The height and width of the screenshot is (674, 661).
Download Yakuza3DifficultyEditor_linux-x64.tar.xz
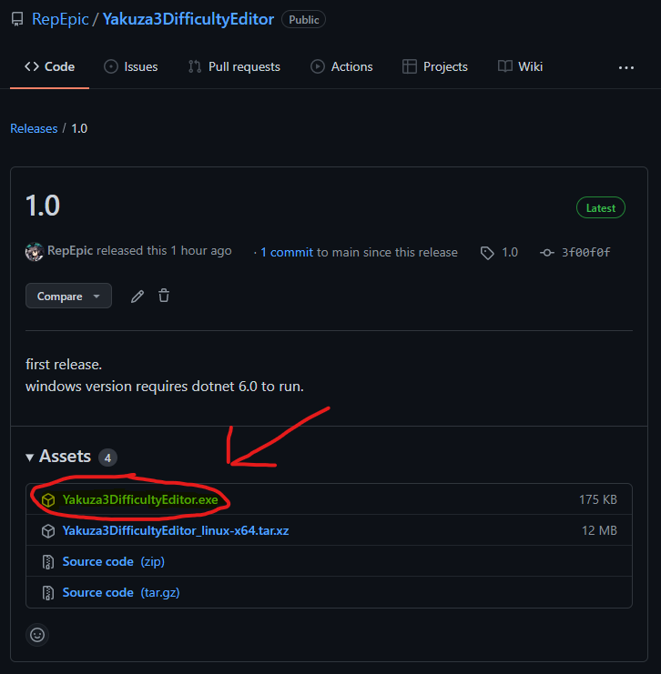[176, 530]
